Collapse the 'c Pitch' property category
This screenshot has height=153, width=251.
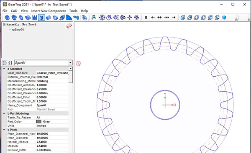point(4,130)
